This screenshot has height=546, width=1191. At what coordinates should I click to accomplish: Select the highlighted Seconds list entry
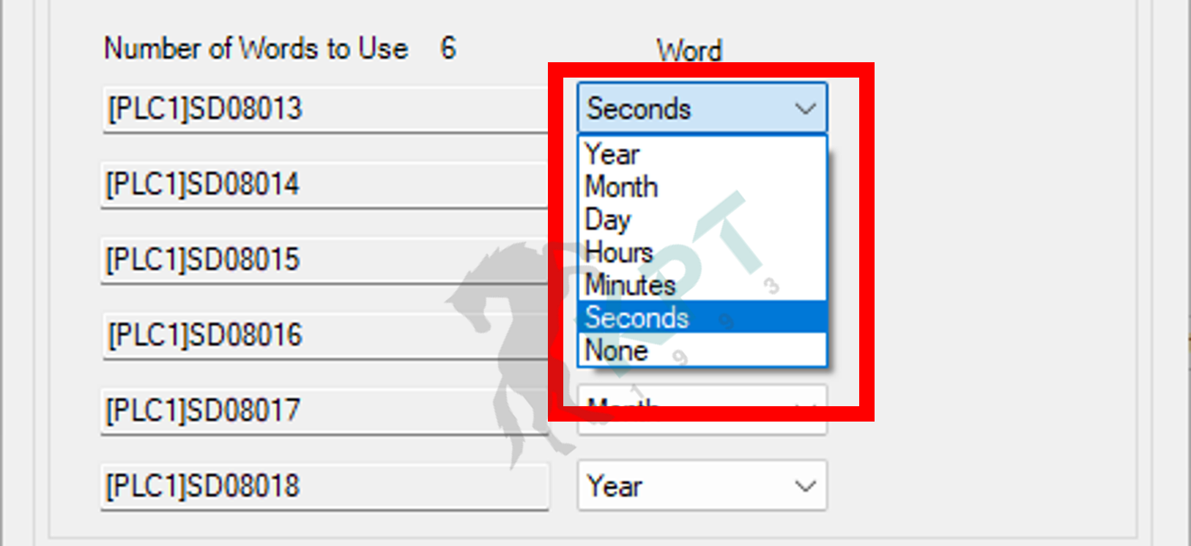point(702,317)
